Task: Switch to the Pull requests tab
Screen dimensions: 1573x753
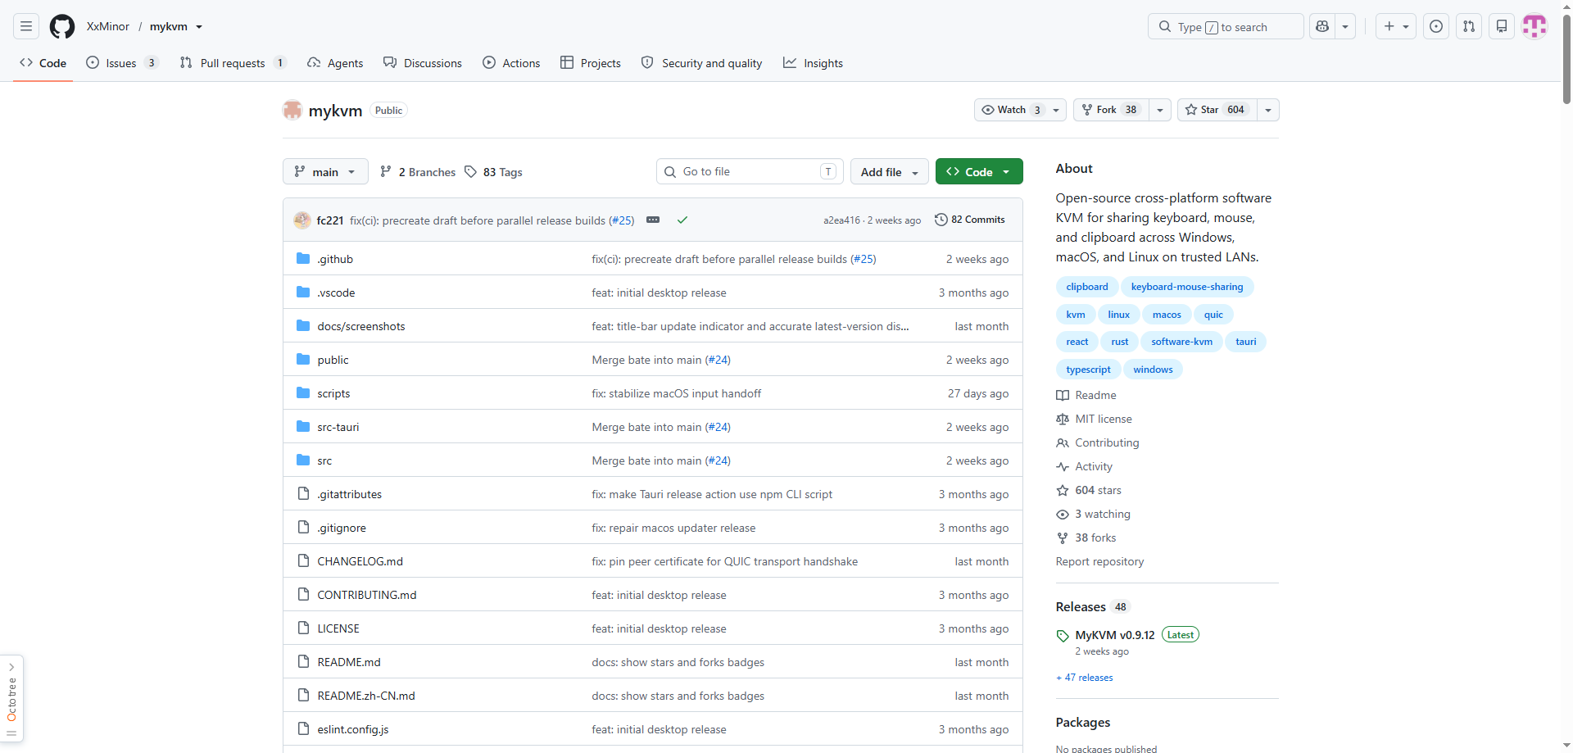Action: (x=233, y=63)
